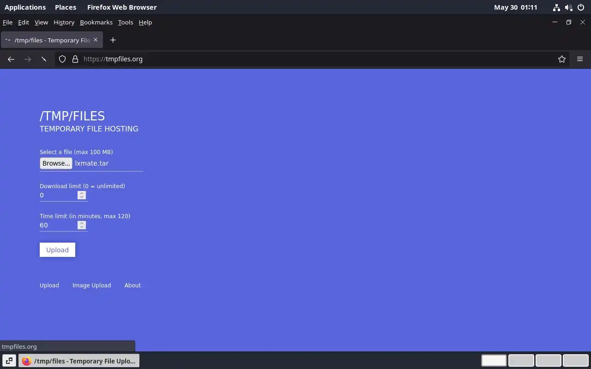Go back using the browser back arrow
This screenshot has height=369, width=591.
[11, 59]
